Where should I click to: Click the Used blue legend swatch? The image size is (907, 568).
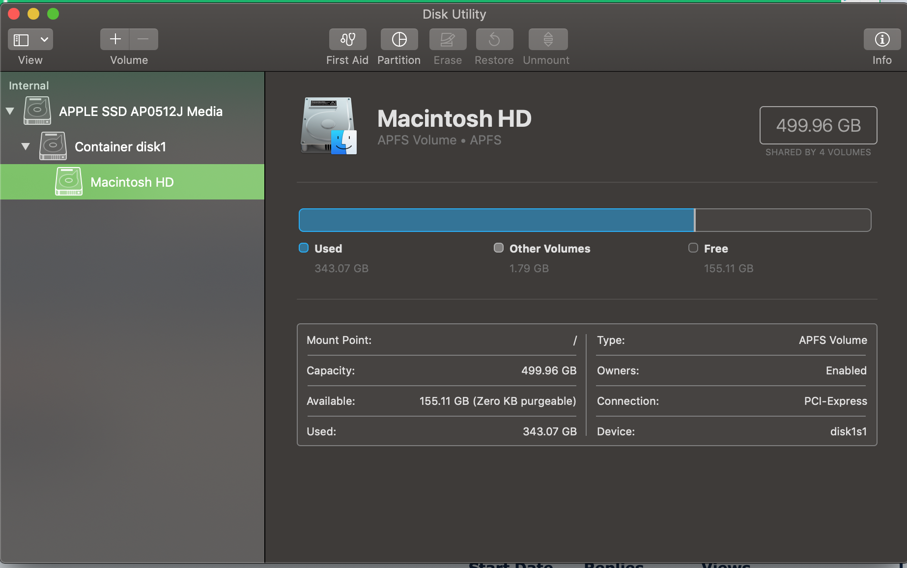tap(304, 248)
